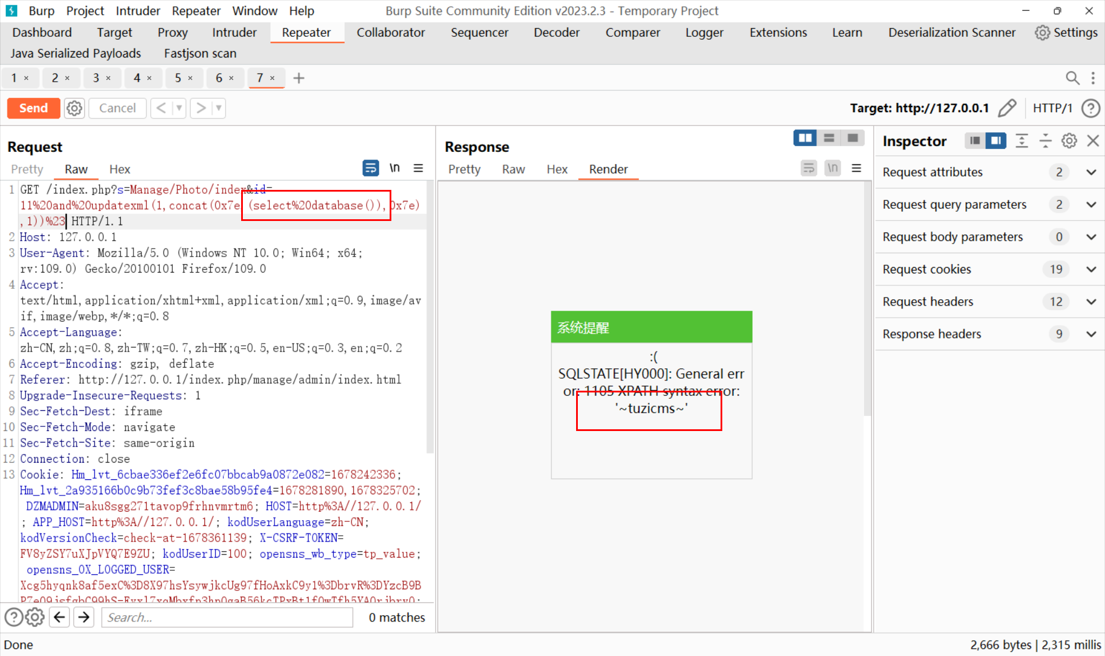Image resolution: width=1105 pixels, height=656 pixels.
Task: Toggle non-printable characters with the \n icon
Action: click(x=395, y=168)
